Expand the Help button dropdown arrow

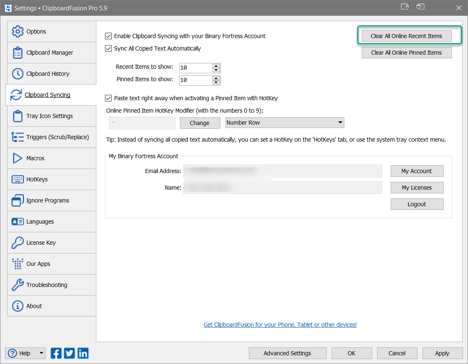click(41, 353)
